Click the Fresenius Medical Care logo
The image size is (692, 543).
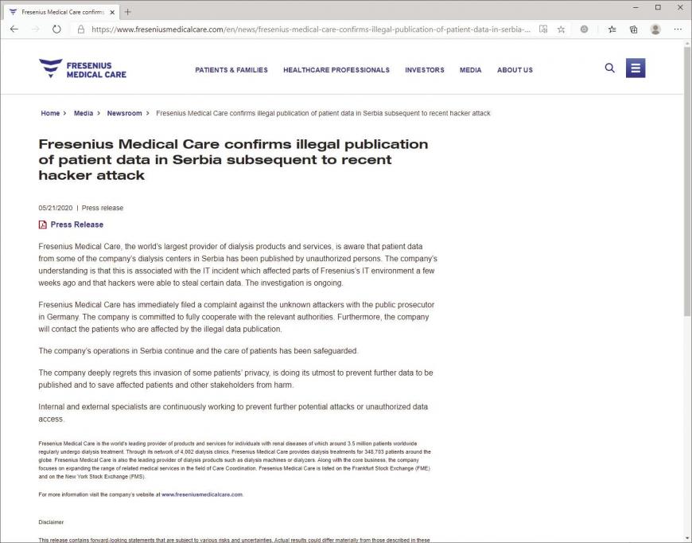[x=83, y=69]
